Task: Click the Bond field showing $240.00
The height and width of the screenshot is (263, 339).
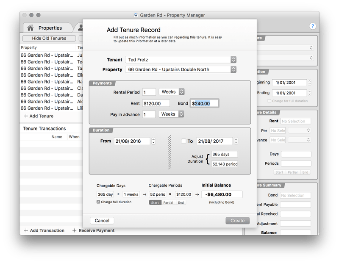Action: (x=204, y=103)
